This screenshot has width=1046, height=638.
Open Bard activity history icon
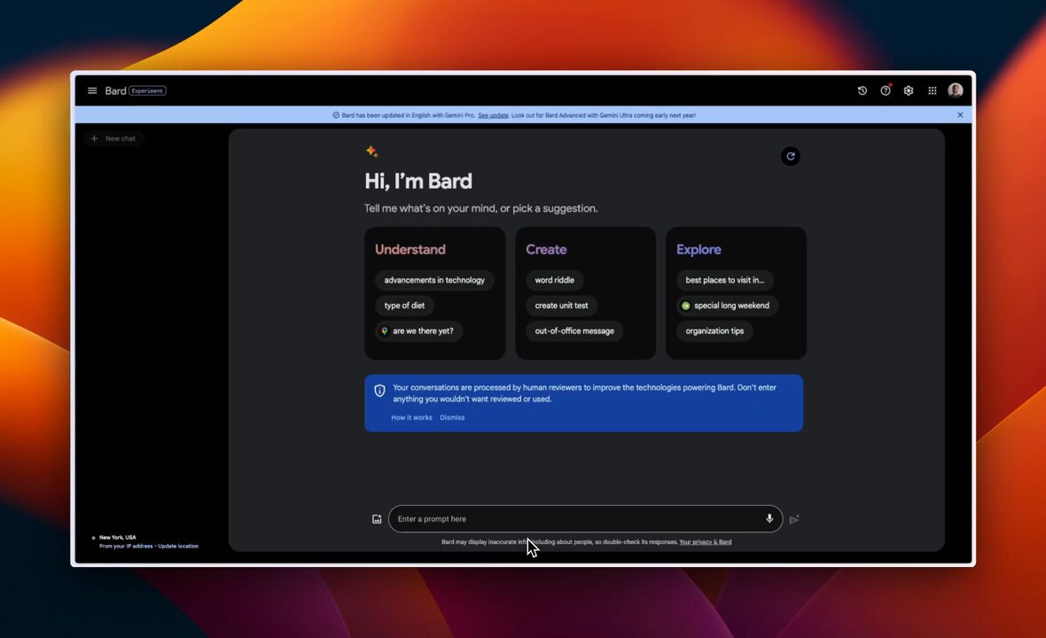(862, 90)
